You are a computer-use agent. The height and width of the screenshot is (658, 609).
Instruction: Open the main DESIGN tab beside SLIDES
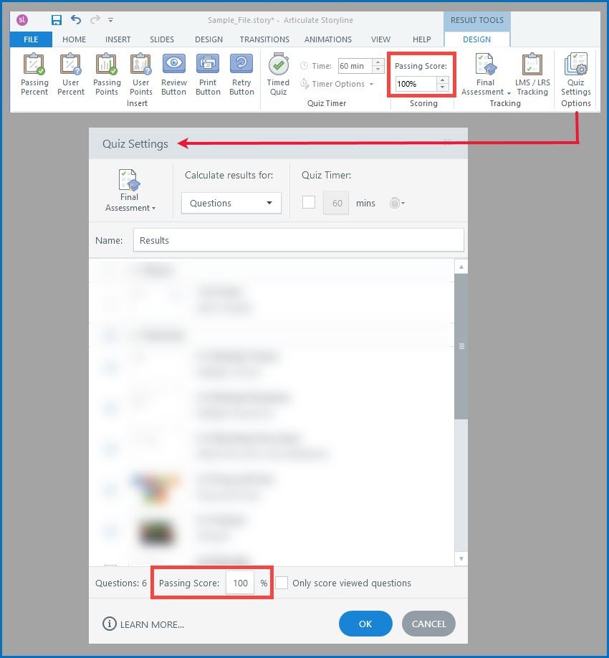pos(209,39)
